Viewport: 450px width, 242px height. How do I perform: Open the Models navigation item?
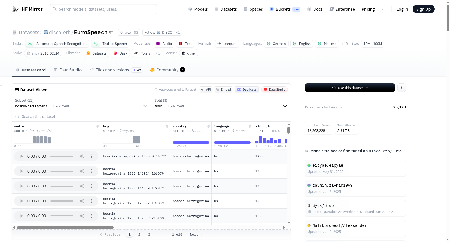coord(198,9)
